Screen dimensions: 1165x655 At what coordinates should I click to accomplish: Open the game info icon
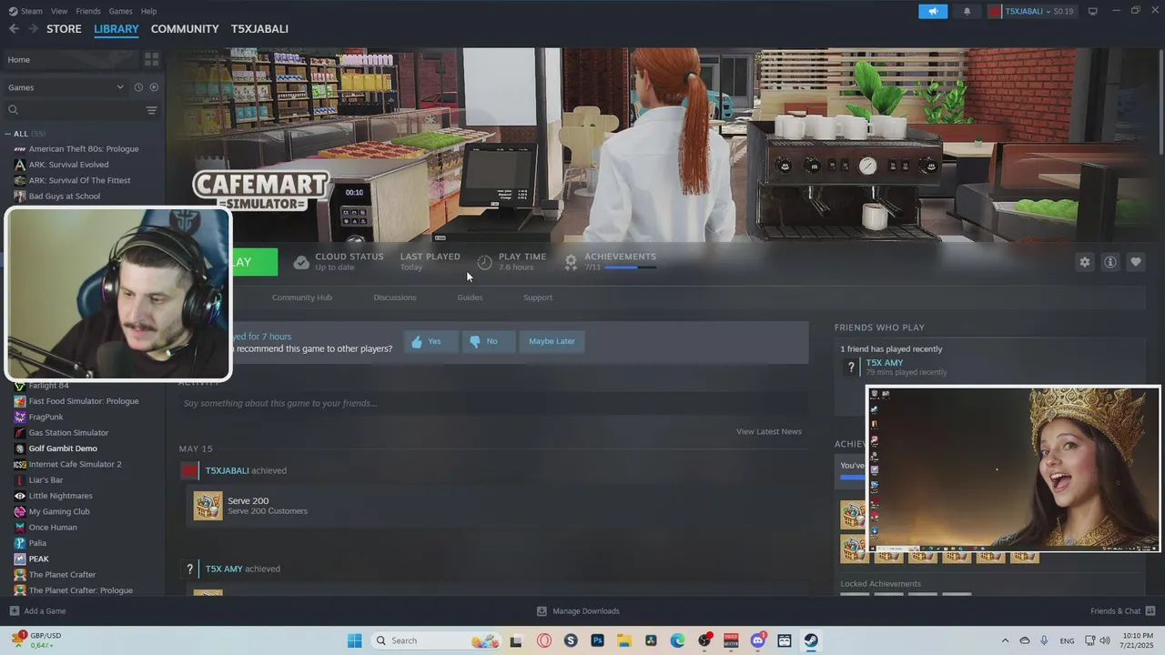click(1110, 262)
